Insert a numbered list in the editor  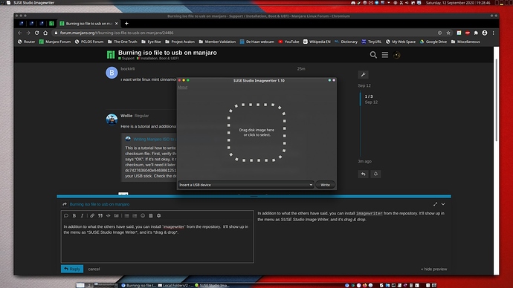pyautogui.click(x=135, y=215)
